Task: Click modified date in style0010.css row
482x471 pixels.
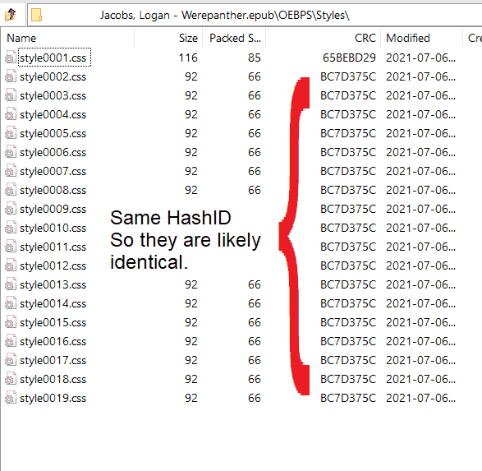Action: 420,228
